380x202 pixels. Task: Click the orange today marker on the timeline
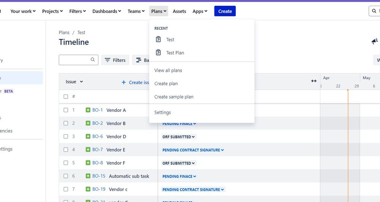(x=348, y=91)
